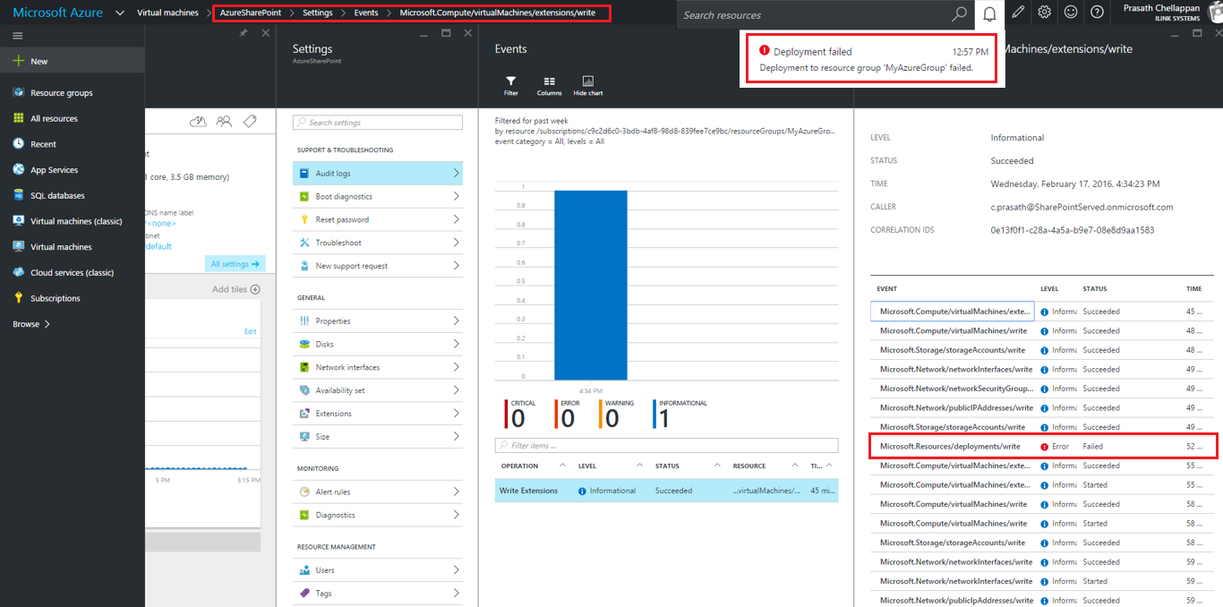Click Hide chart icon

(588, 86)
